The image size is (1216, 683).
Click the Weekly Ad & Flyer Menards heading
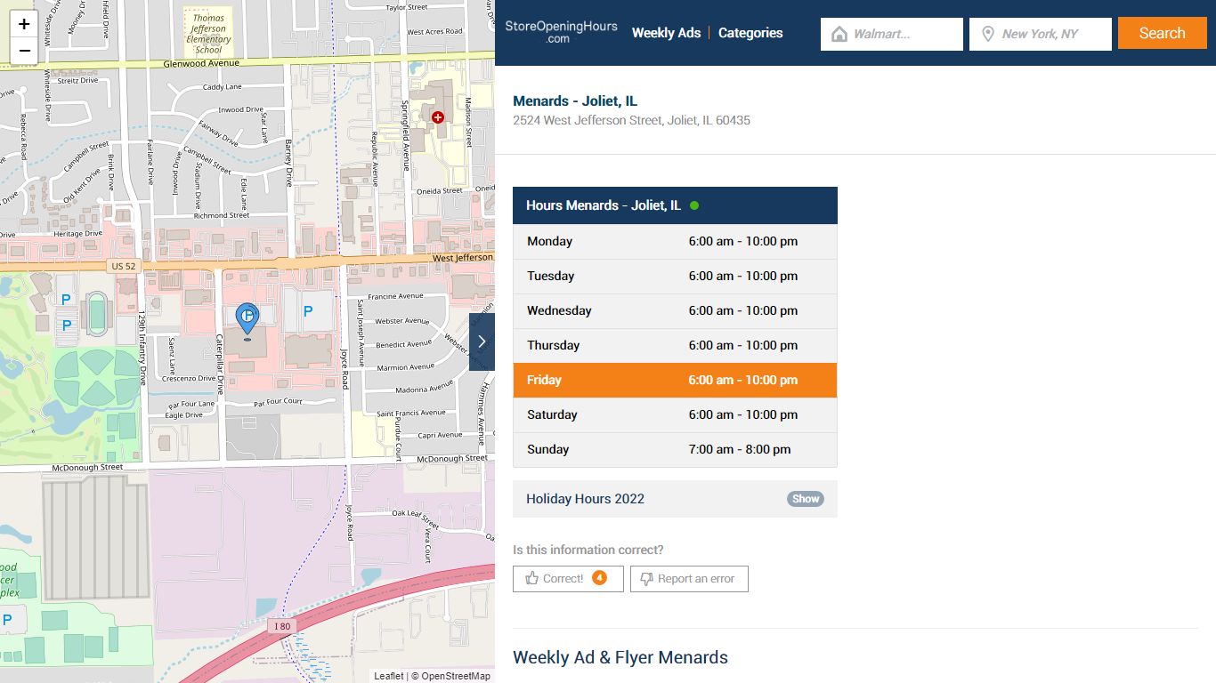pos(620,657)
